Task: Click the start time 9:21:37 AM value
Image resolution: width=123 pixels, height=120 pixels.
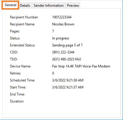Action: [68, 87]
